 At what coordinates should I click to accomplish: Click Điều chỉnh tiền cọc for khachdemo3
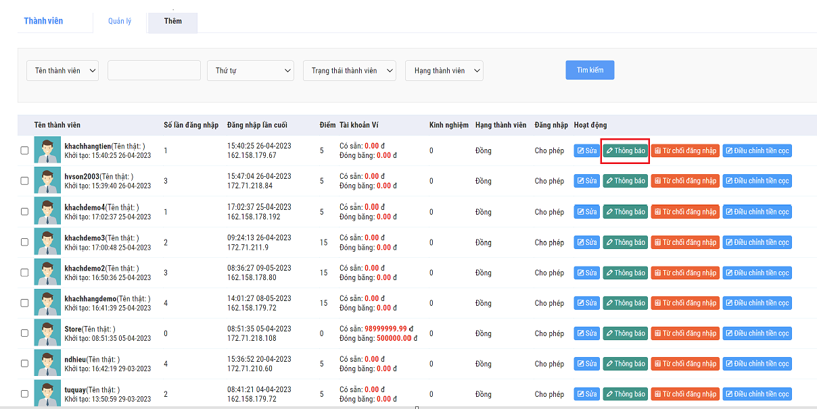[757, 242]
